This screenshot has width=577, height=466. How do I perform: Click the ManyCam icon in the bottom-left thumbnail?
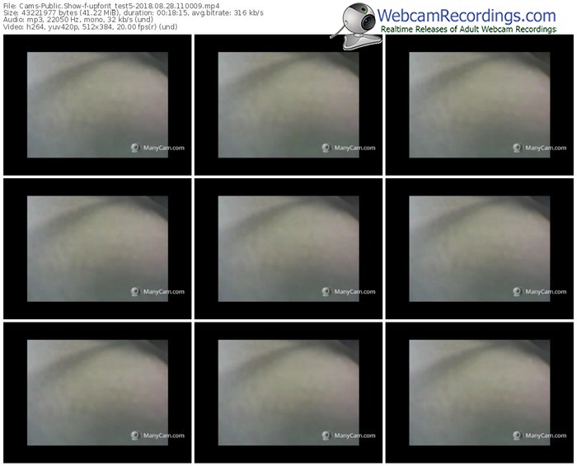tap(135, 435)
